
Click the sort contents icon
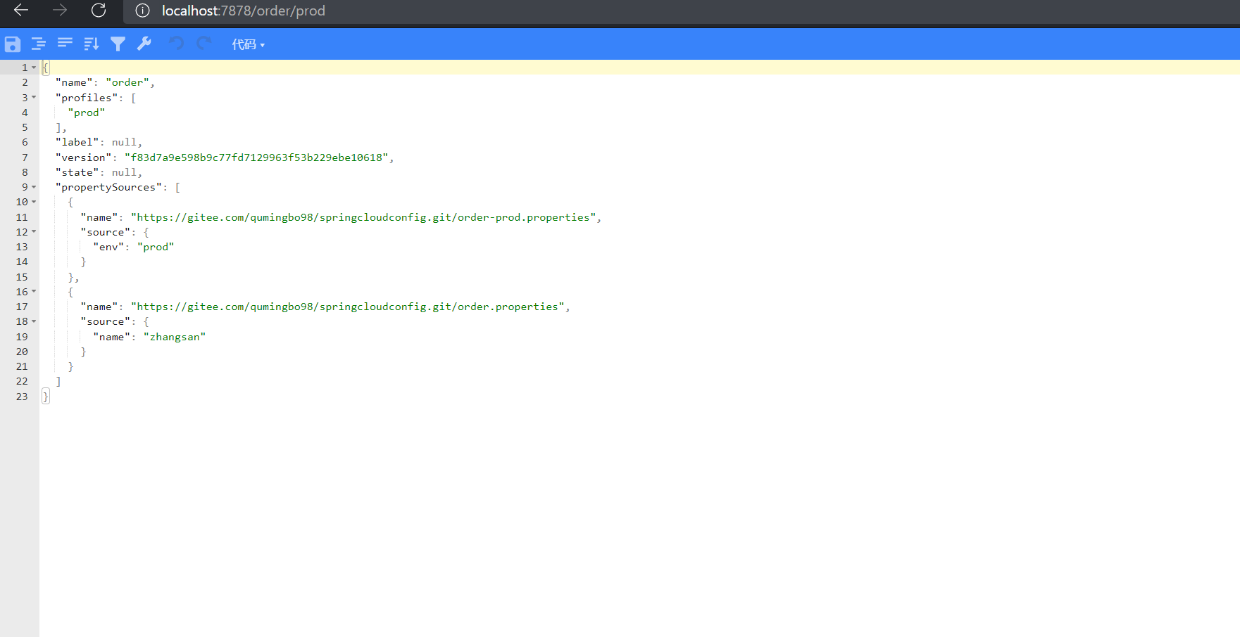pos(92,44)
